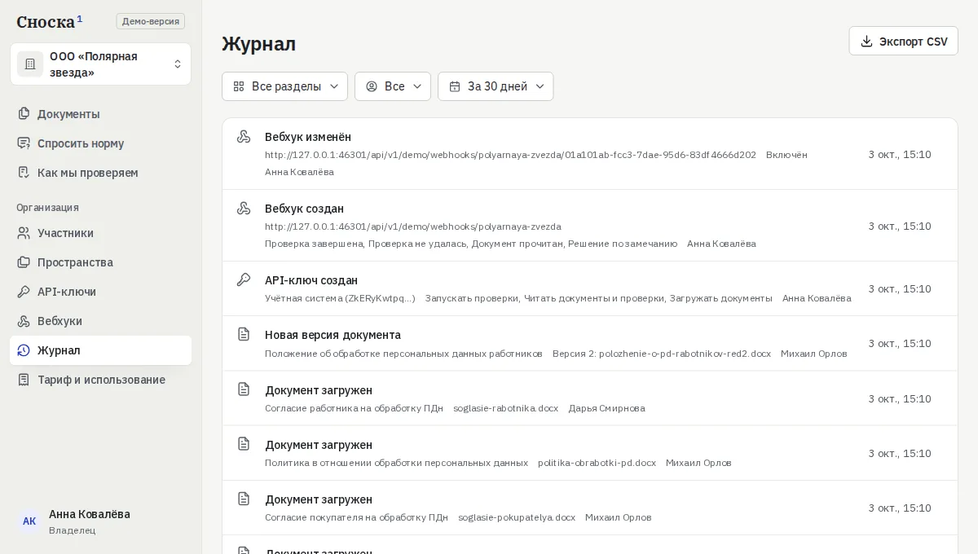Click Версия 2: polozhenie-o-pd-rabotnikov-red2.docx text

(662, 354)
